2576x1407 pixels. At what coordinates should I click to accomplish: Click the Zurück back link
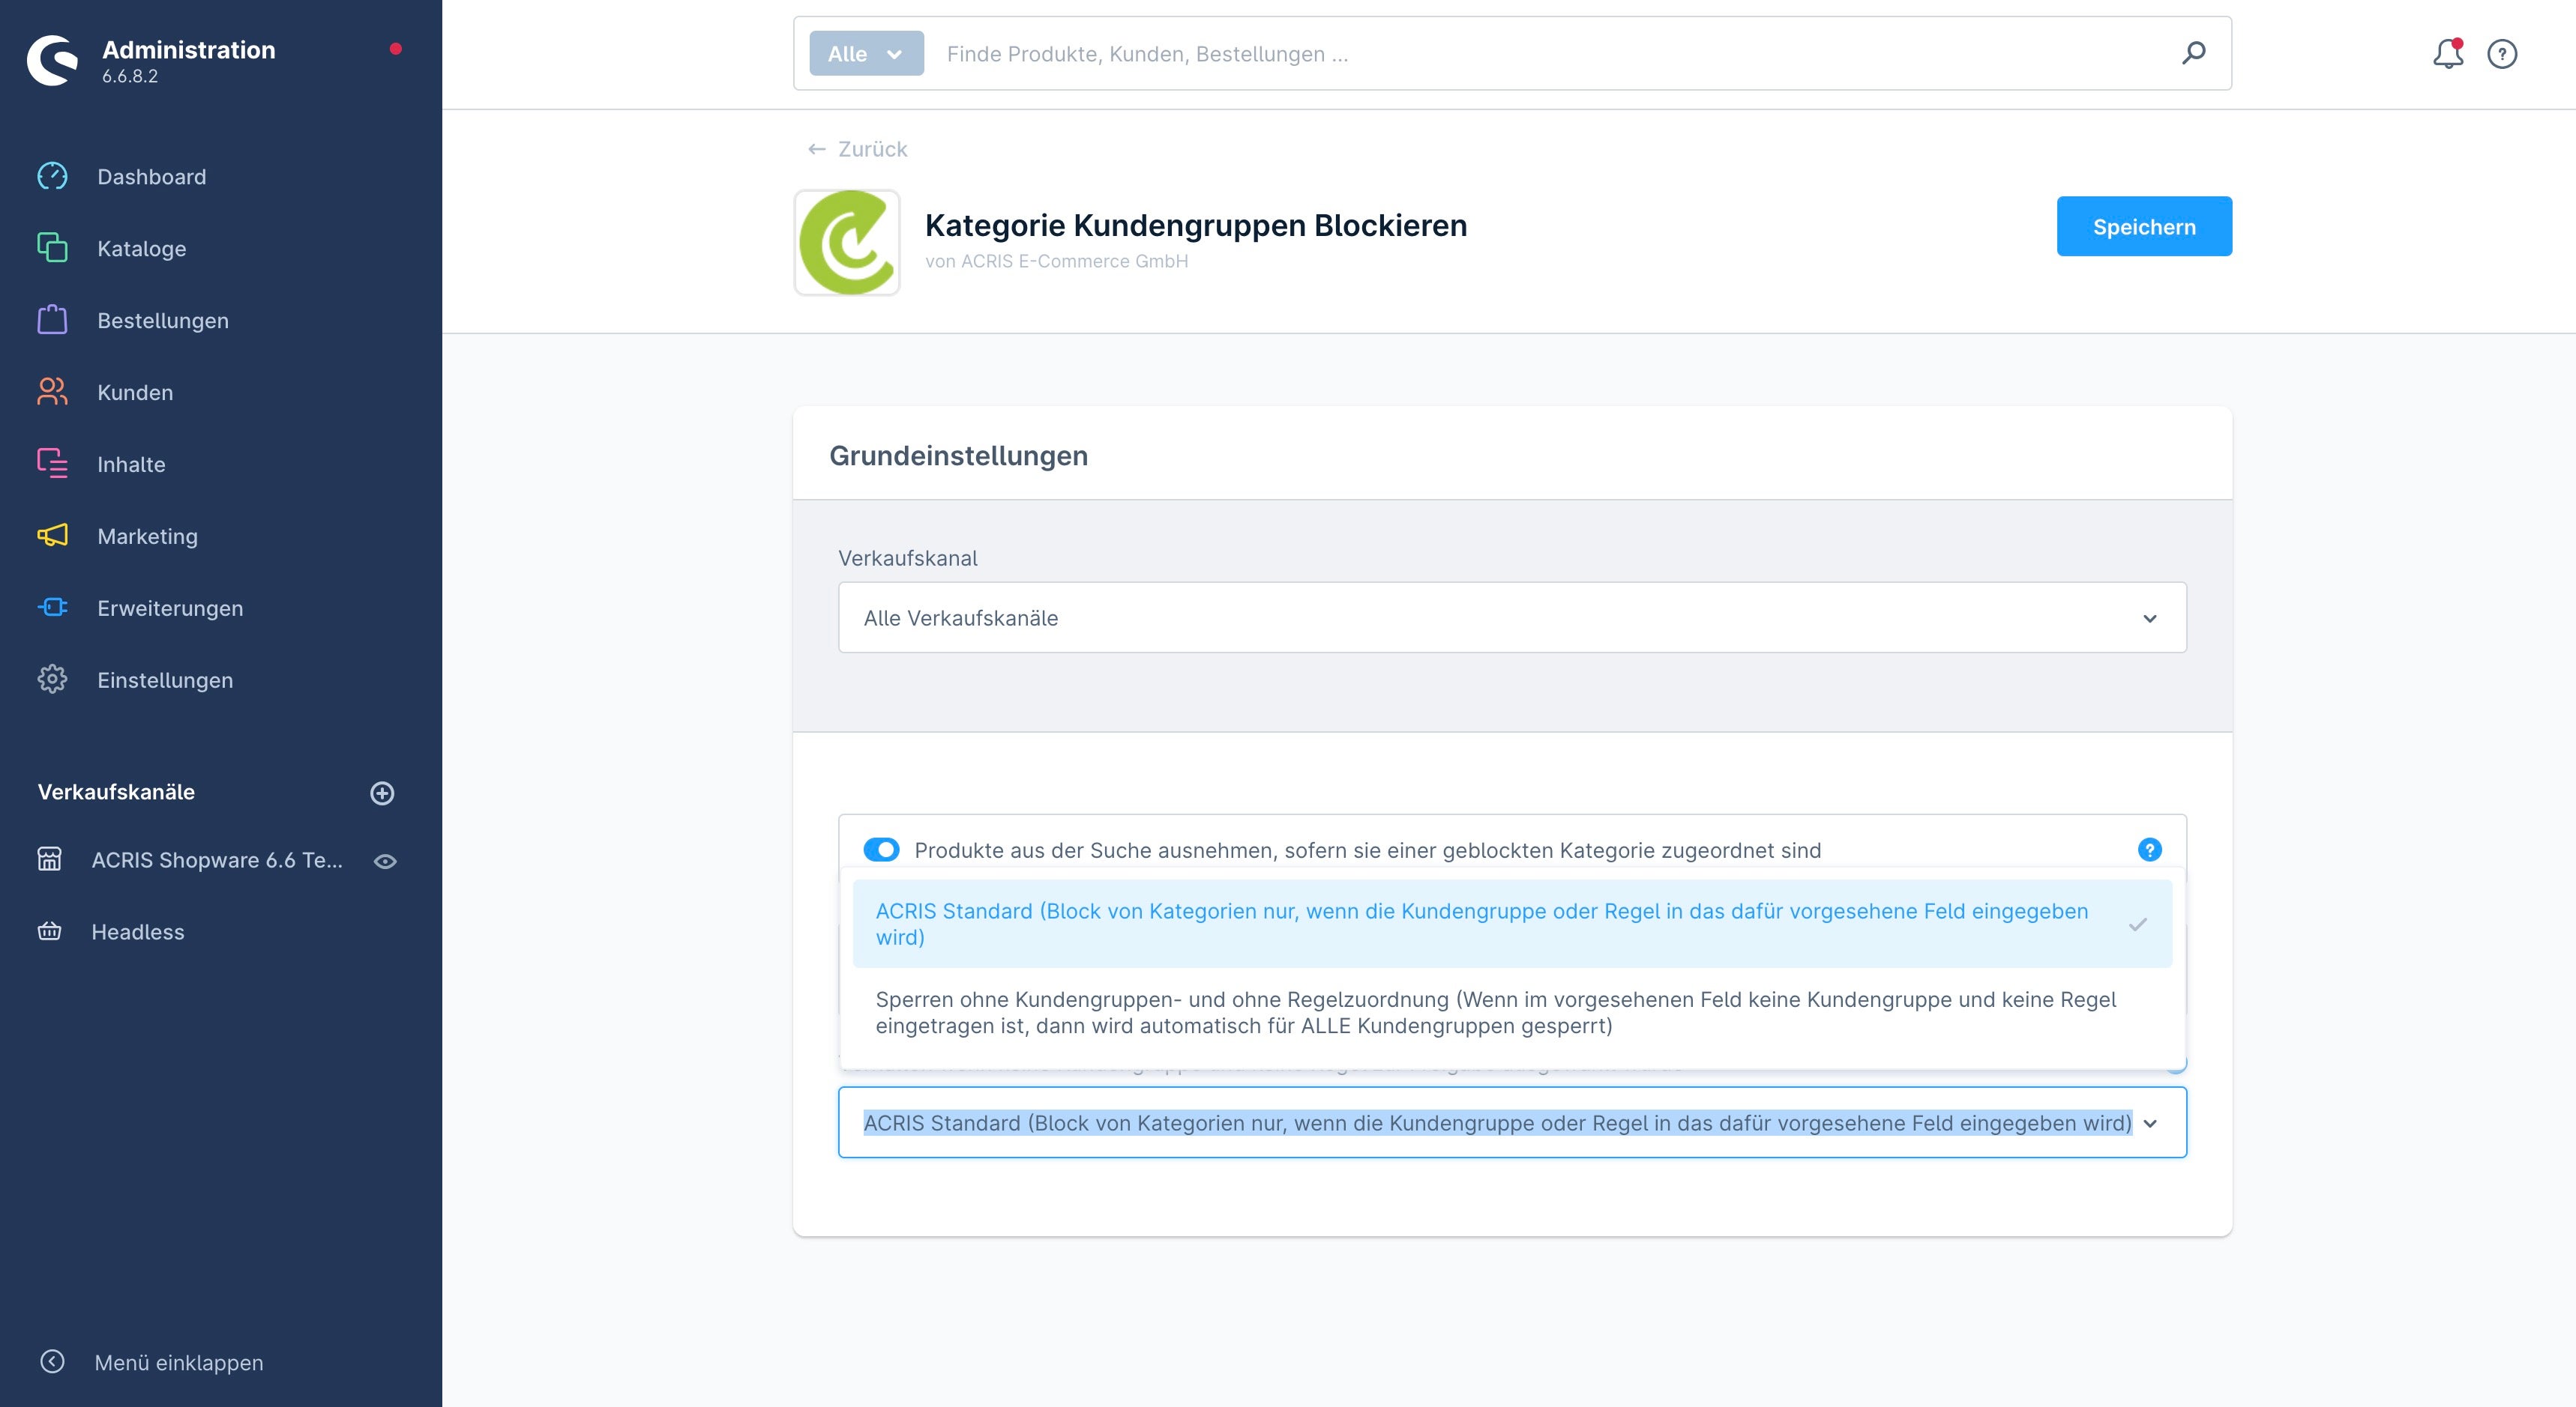pyautogui.click(x=857, y=149)
